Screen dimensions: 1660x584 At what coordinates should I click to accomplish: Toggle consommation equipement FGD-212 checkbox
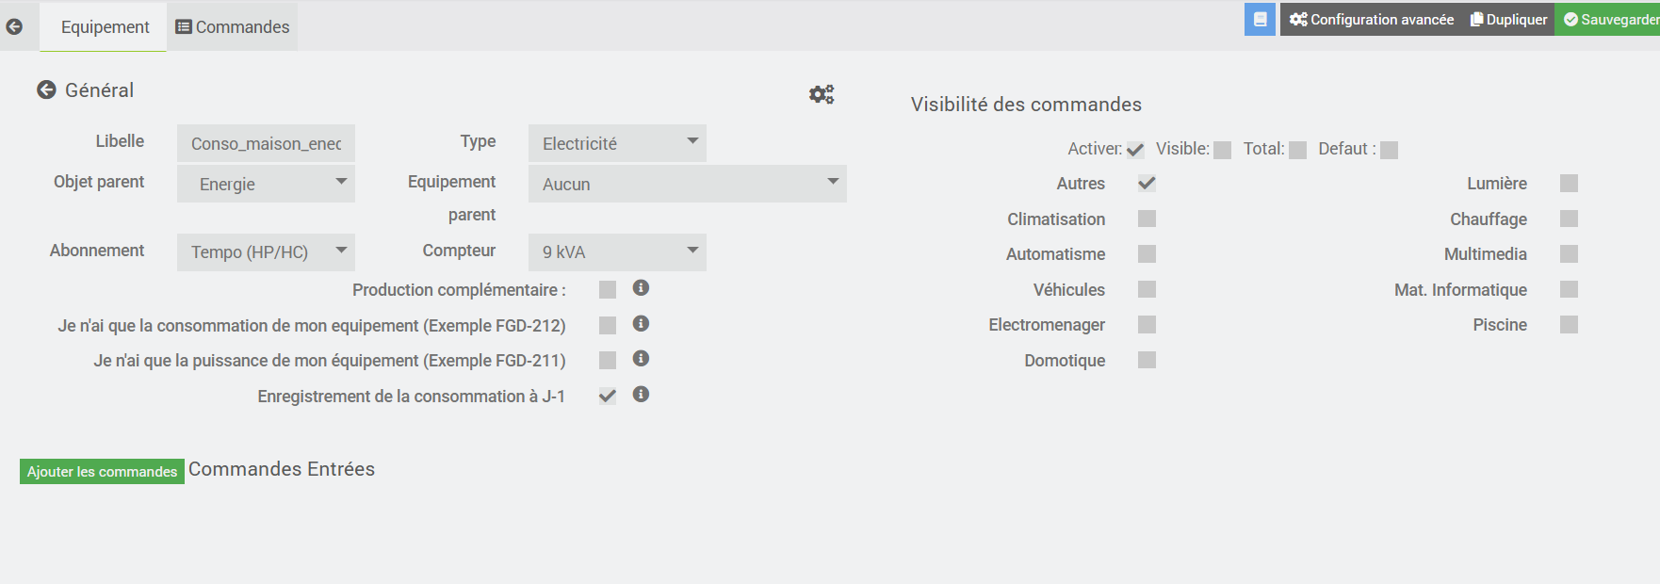pos(608,325)
